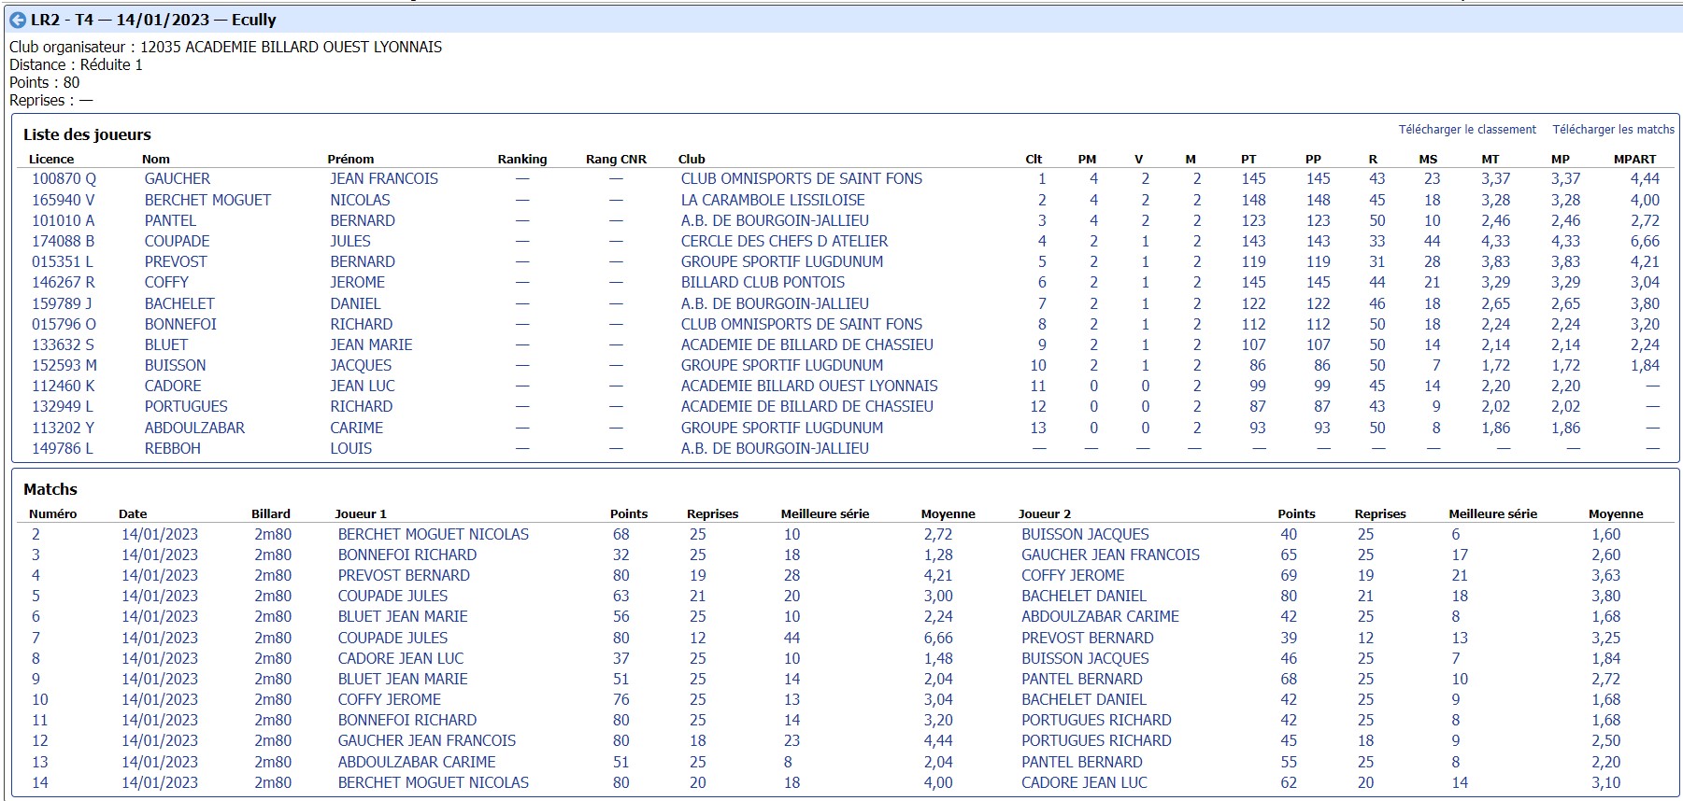Screen dimensions: 1683x801
Task: Click BLUET JEAN MARIE in match 6 row
Action: [x=403, y=616]
